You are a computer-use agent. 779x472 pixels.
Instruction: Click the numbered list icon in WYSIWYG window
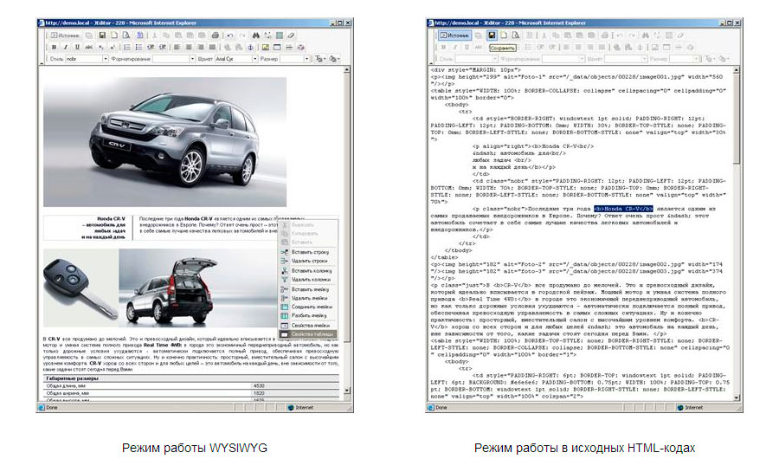click(x=126, y=47)
